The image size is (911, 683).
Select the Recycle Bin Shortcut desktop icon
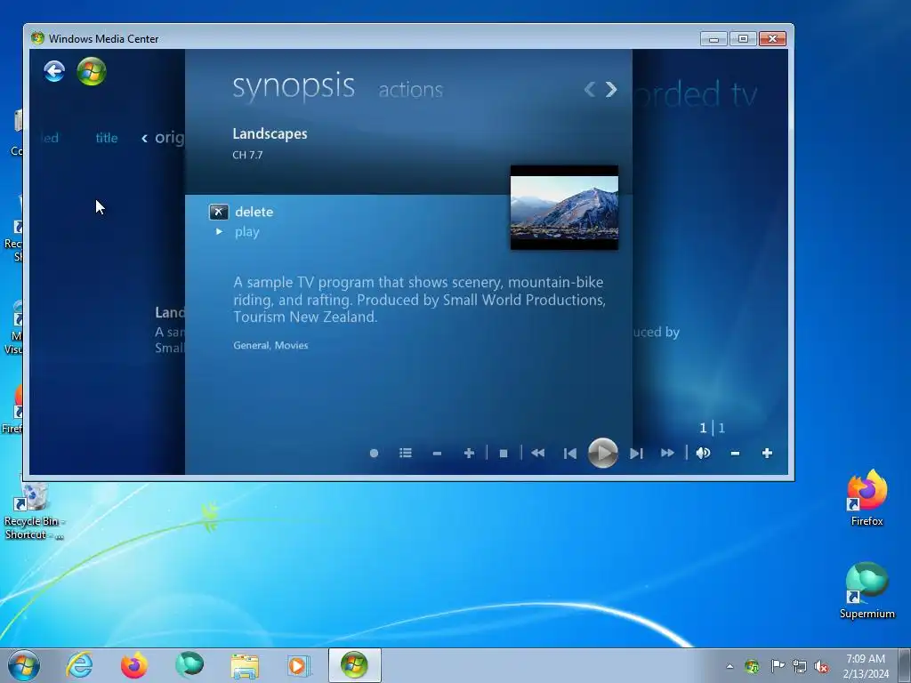[34, 511]
